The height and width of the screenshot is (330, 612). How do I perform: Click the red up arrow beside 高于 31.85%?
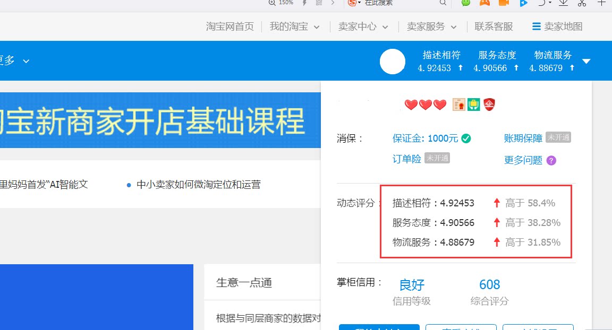[497, 242]
